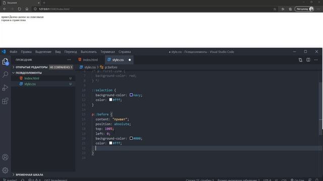Click the browser address bar URL
This screenshot has height=181, width=323.
[x=54, y=9]
